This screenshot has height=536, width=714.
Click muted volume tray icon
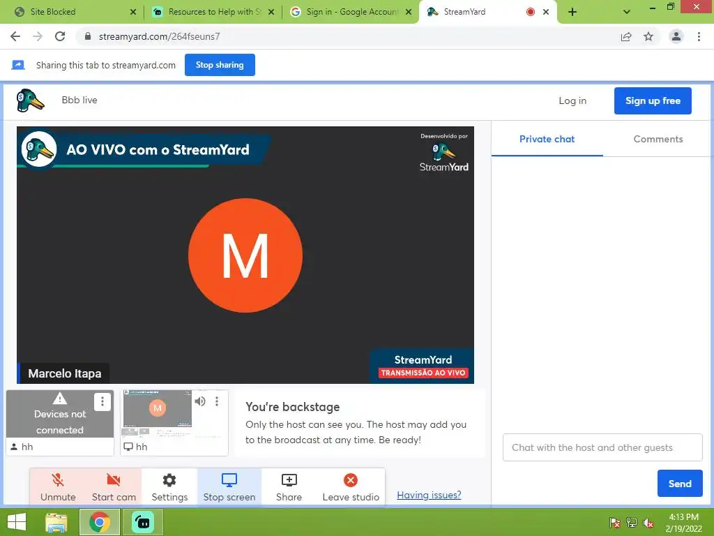click(648, 523)
